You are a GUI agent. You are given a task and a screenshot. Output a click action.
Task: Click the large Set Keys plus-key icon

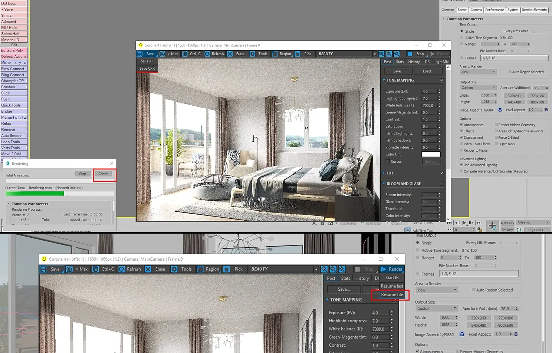tap(492, 225)
